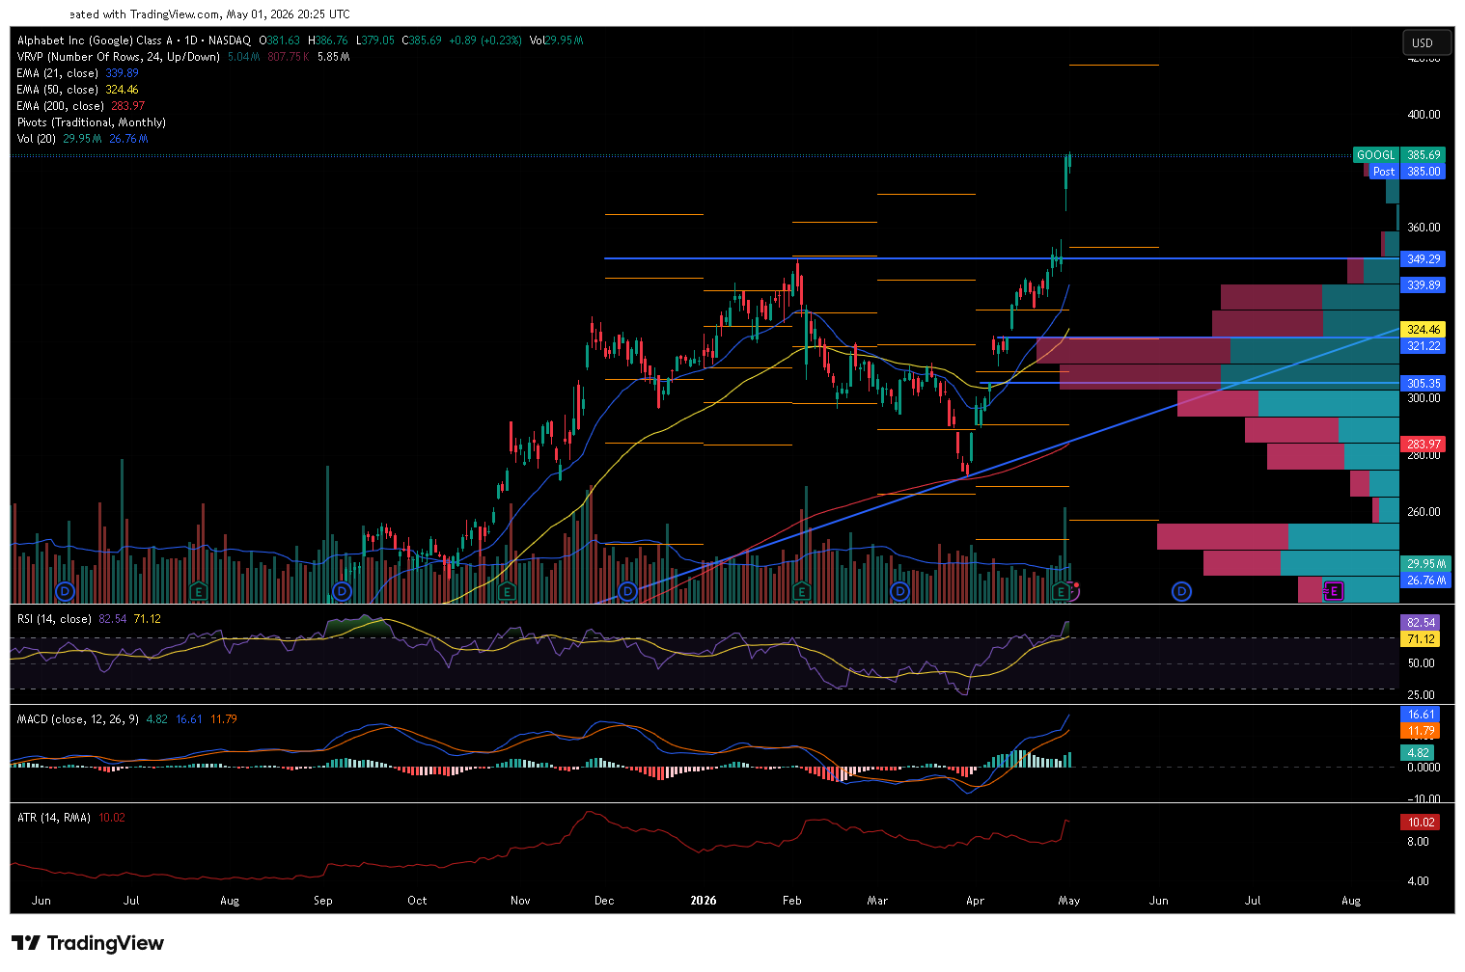Image resolution: width=1465 pixels, height=972 pixels.
Task: Click the 400.00 price axis tick
Action: 1424,115
